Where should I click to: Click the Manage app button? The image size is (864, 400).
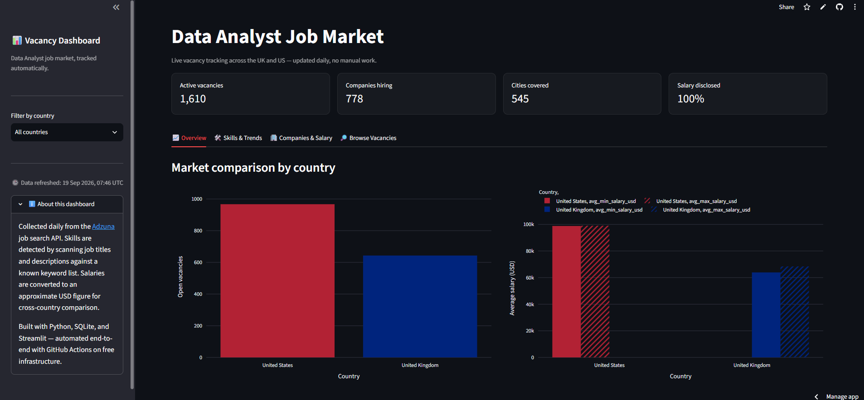[x=842, y=396]
